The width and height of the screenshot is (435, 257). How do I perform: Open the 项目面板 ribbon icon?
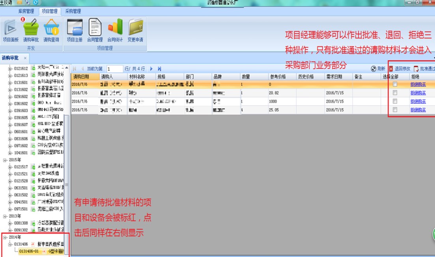(11, 30)
